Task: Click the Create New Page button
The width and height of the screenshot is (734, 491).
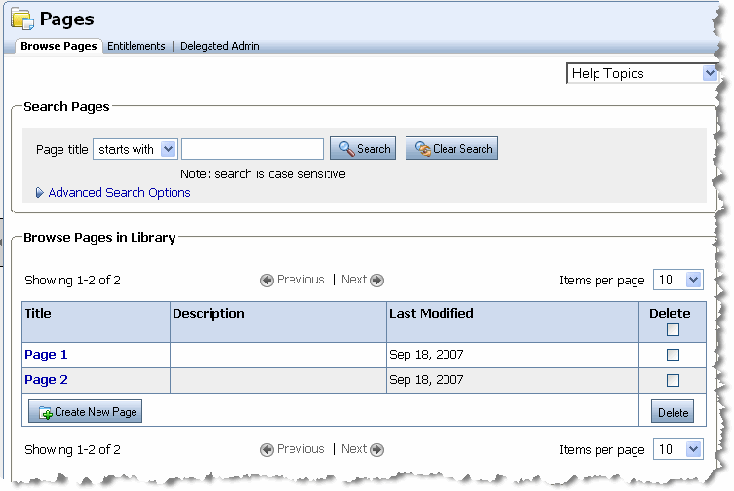Action: pyautogui.click(x=85, y=411)
